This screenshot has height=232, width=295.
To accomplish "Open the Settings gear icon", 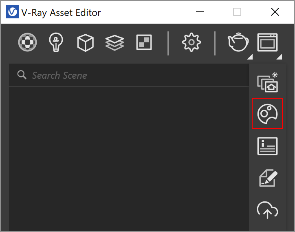I will (192, 42).
